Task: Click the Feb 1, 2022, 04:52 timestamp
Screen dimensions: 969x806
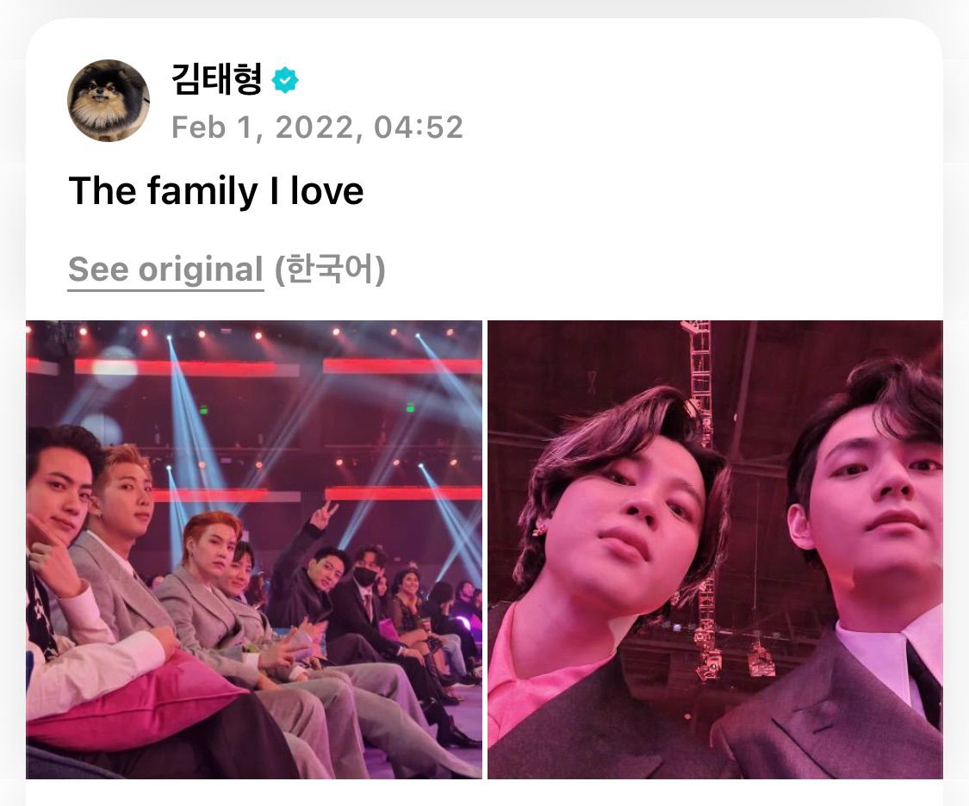Action: (x=317, y=127)
